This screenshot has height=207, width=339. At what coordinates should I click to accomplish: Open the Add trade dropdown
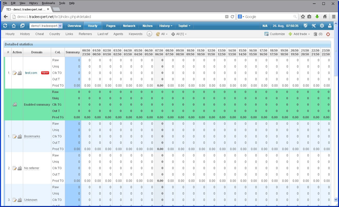(299, 34)
